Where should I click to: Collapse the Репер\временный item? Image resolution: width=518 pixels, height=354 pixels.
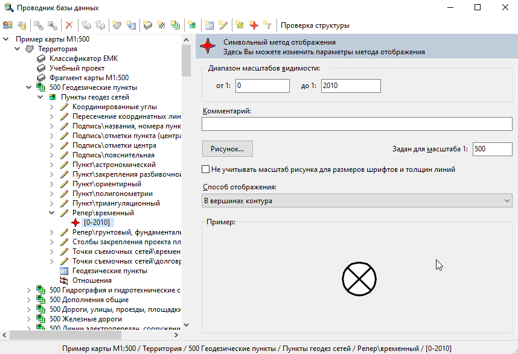pos(52,213)
